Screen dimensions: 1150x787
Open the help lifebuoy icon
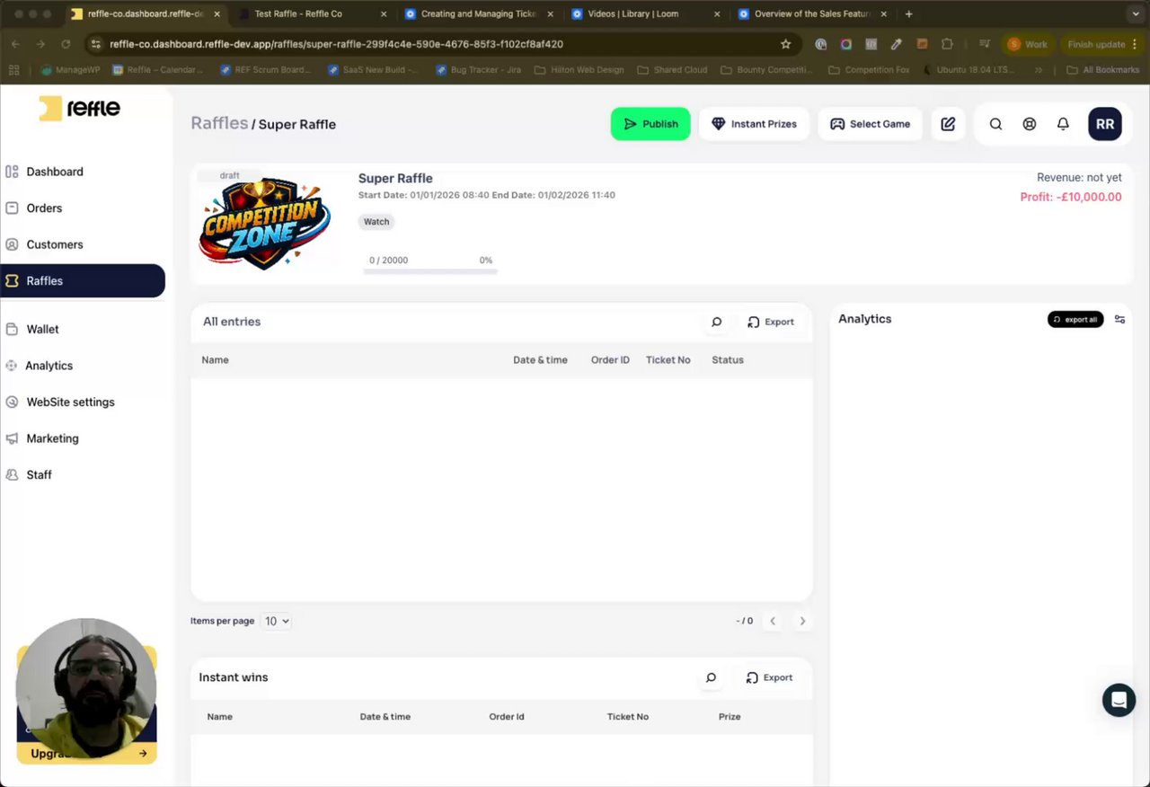coord(1030,124)
